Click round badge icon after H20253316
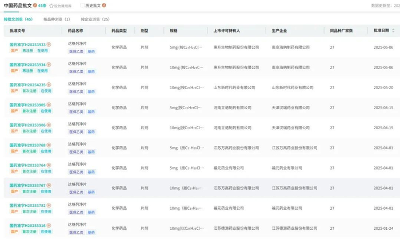This screenshot has height=239, width=400. 49,225
